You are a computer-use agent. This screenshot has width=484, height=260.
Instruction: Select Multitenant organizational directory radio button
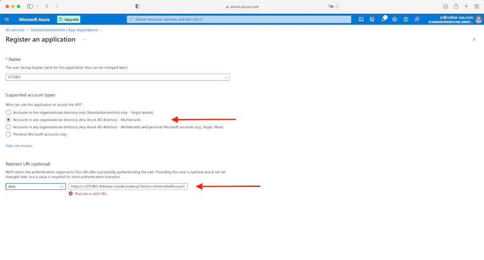[x=9, y=120]
